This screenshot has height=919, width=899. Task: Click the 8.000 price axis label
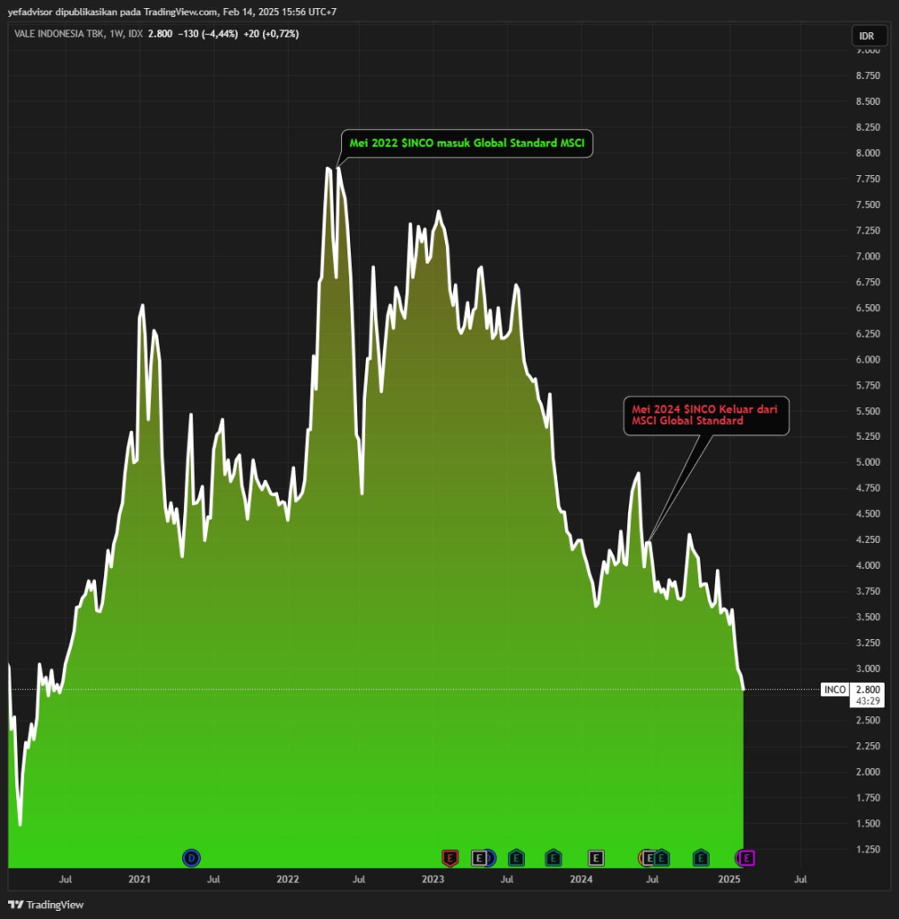[868, 153]
